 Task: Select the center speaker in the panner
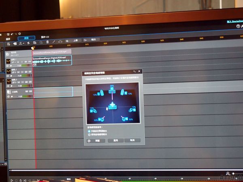(x=112, y=90)
